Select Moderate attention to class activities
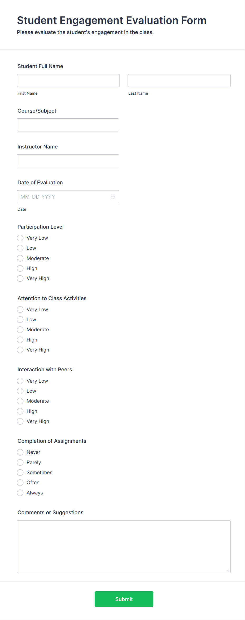Image resolution: width=245 pixels, height=620 pixels. click(20, 330)
